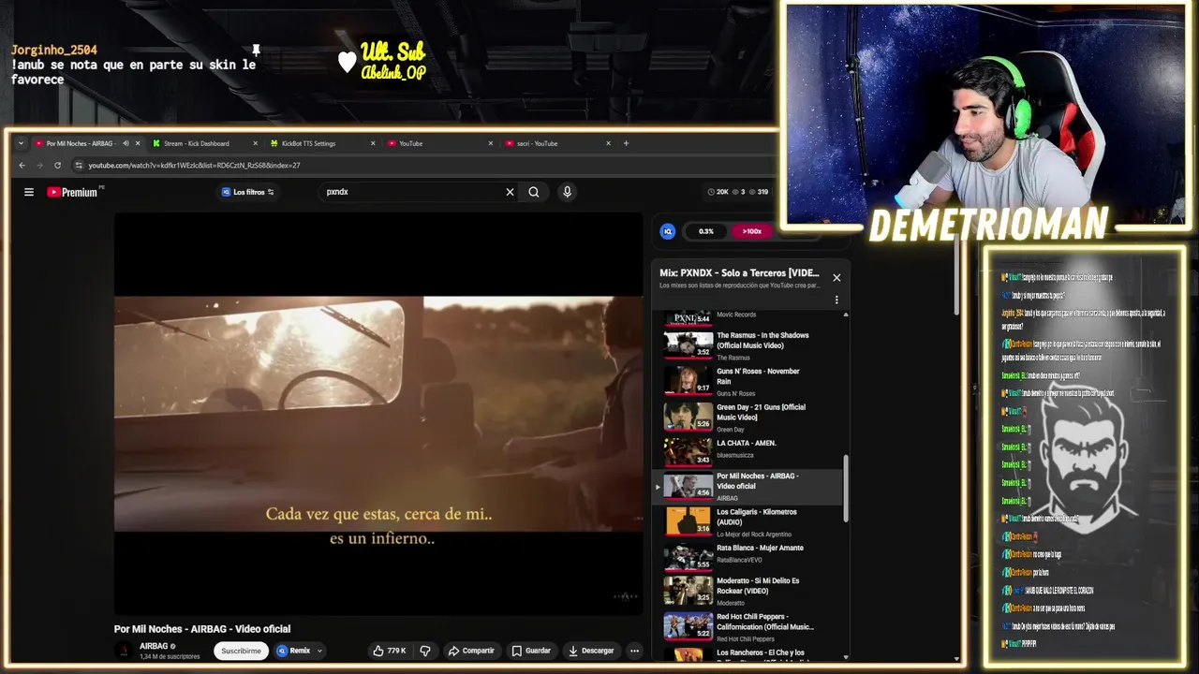Close the sacri - YouTube tab

tap(608, 143)
